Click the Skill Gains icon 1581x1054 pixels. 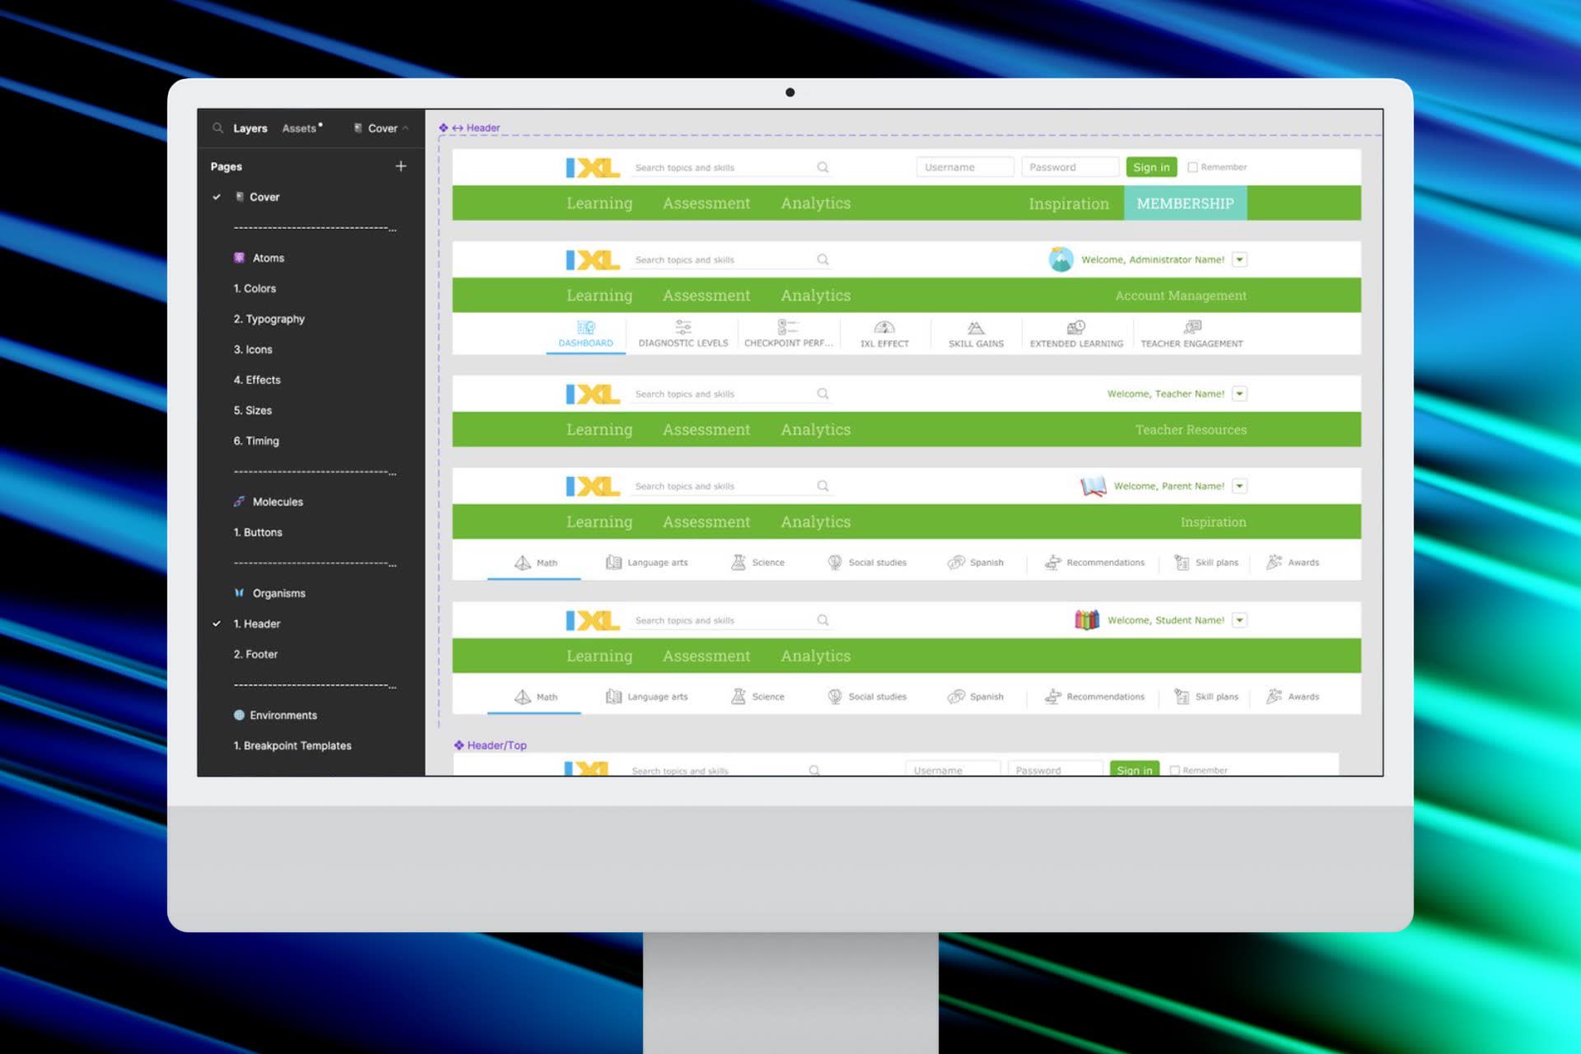point(976,328)
